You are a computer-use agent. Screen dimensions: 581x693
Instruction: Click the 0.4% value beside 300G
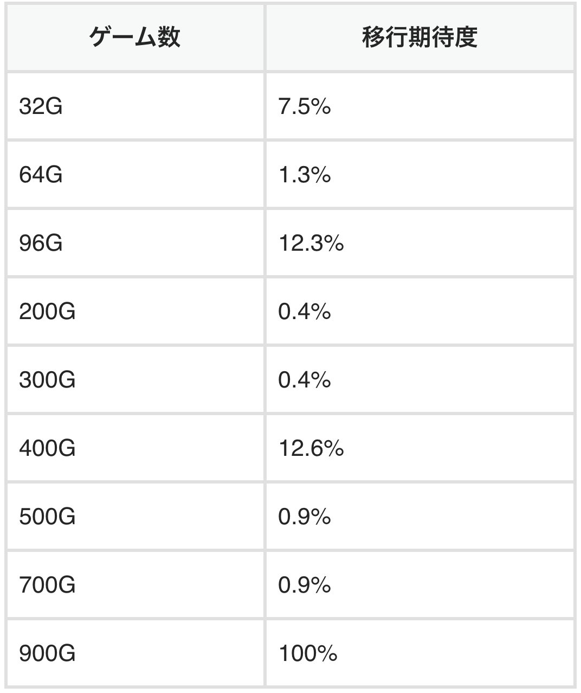pos(305,380)
